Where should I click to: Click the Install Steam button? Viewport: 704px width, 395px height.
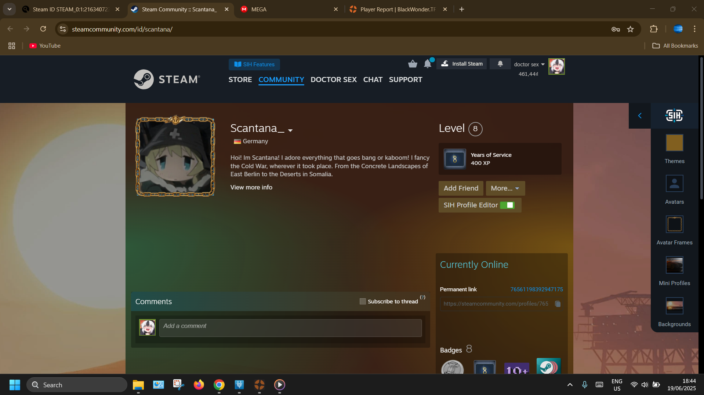[x=462, y=64]
